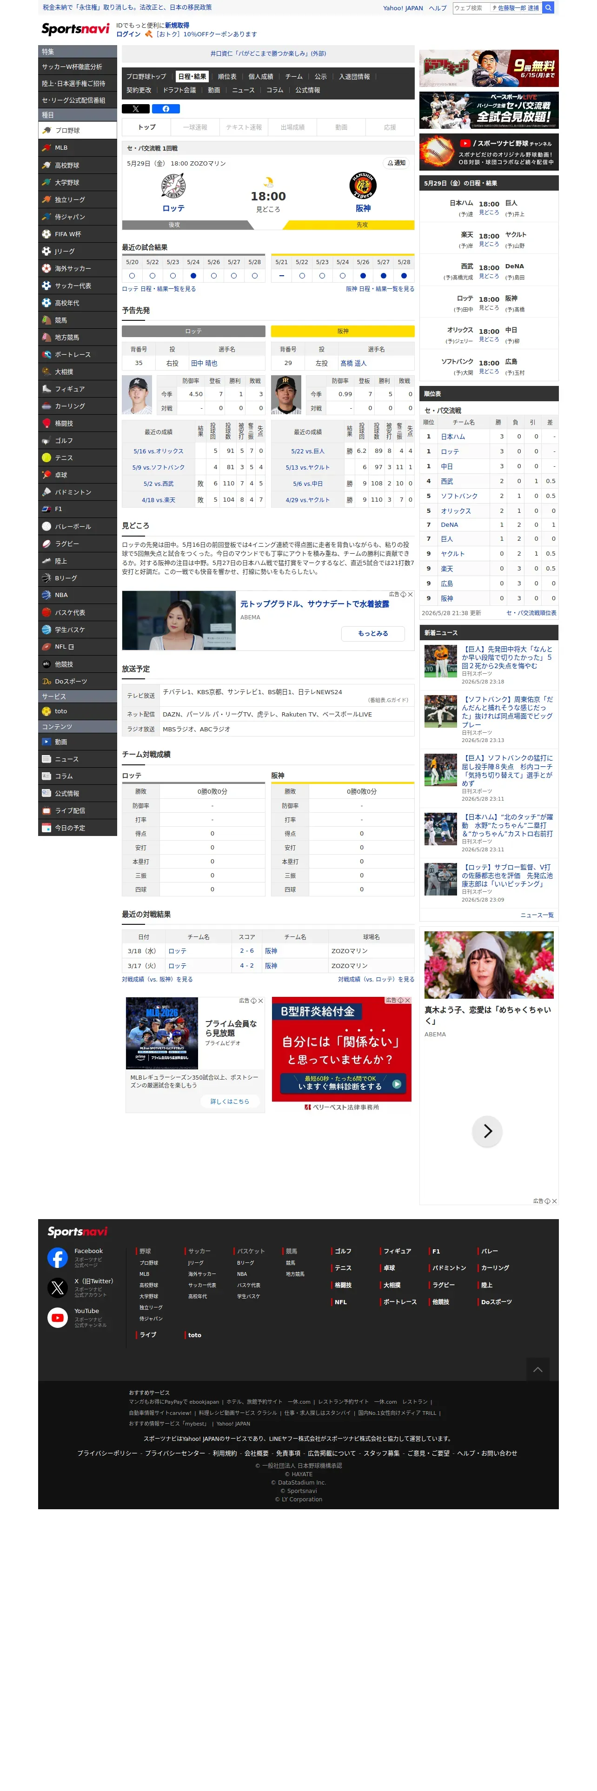The width and height of the screenshot is (597, 1791).
Task: Open 日本ハム in the standings table
Action: point(453,437)
